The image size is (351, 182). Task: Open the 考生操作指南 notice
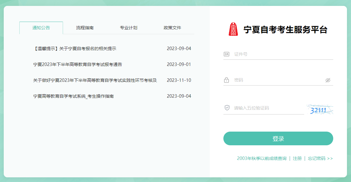tap(74, 96)
